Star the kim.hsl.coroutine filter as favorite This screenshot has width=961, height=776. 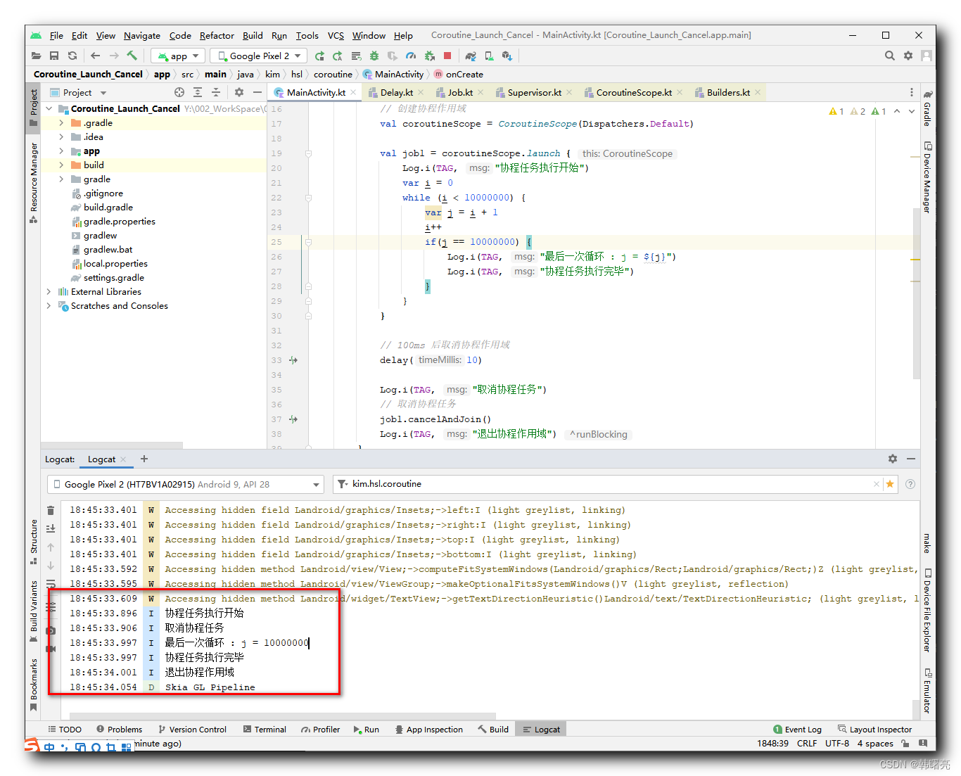coord(891,484)
